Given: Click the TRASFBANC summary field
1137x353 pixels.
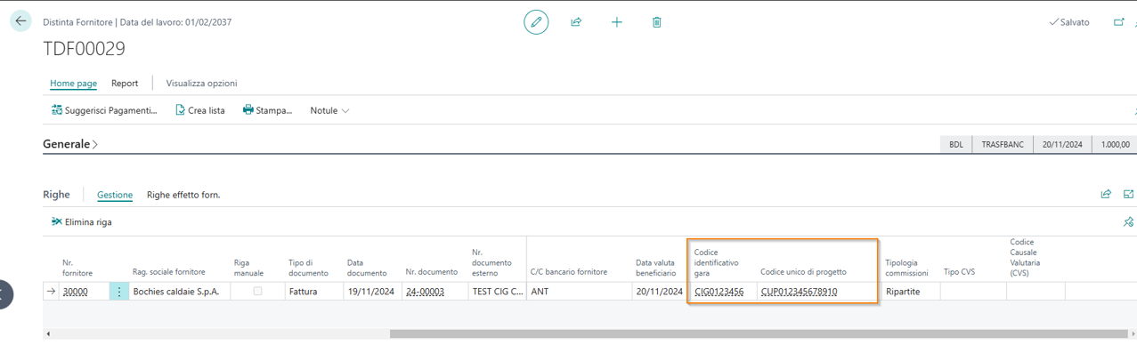Looking at the screenshot, I should pyautogui.click(x=1003, y=144).
